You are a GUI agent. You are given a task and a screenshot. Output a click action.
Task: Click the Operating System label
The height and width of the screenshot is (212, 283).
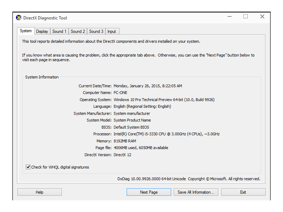96,100
